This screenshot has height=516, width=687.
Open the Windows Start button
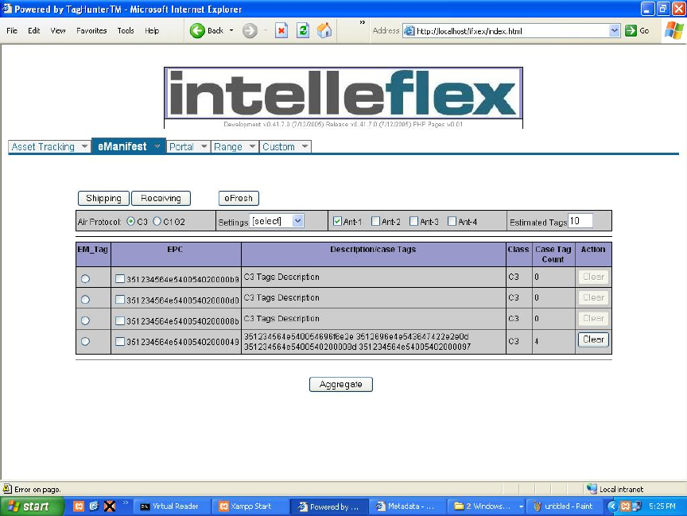pos(31,506)
